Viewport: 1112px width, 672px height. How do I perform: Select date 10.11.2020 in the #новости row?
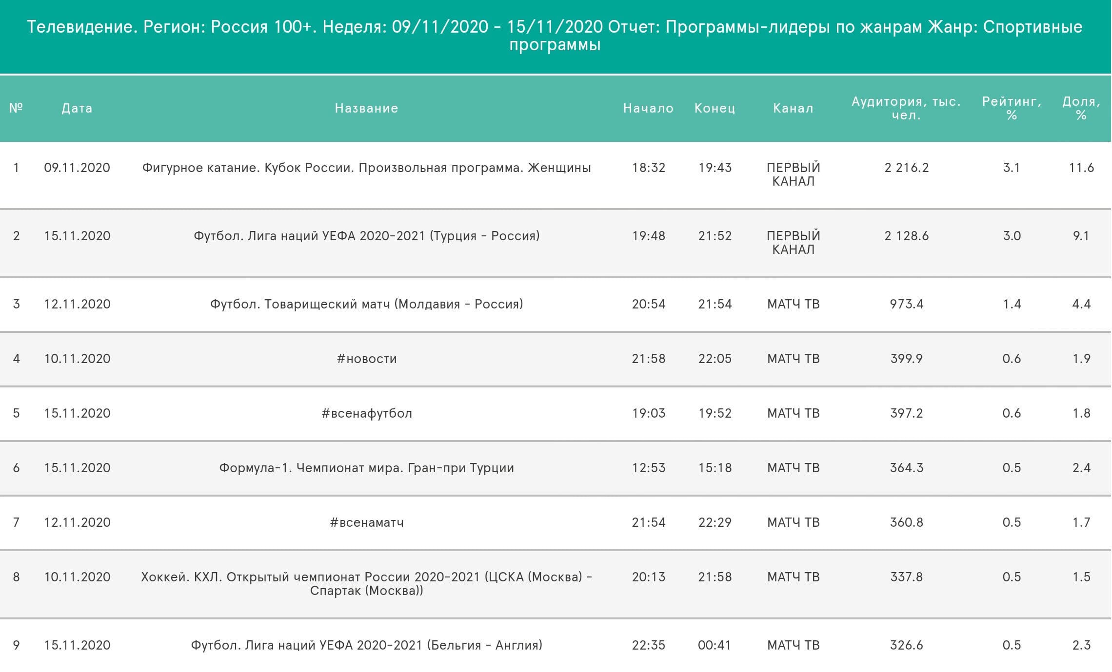click(x=77, y=359)
